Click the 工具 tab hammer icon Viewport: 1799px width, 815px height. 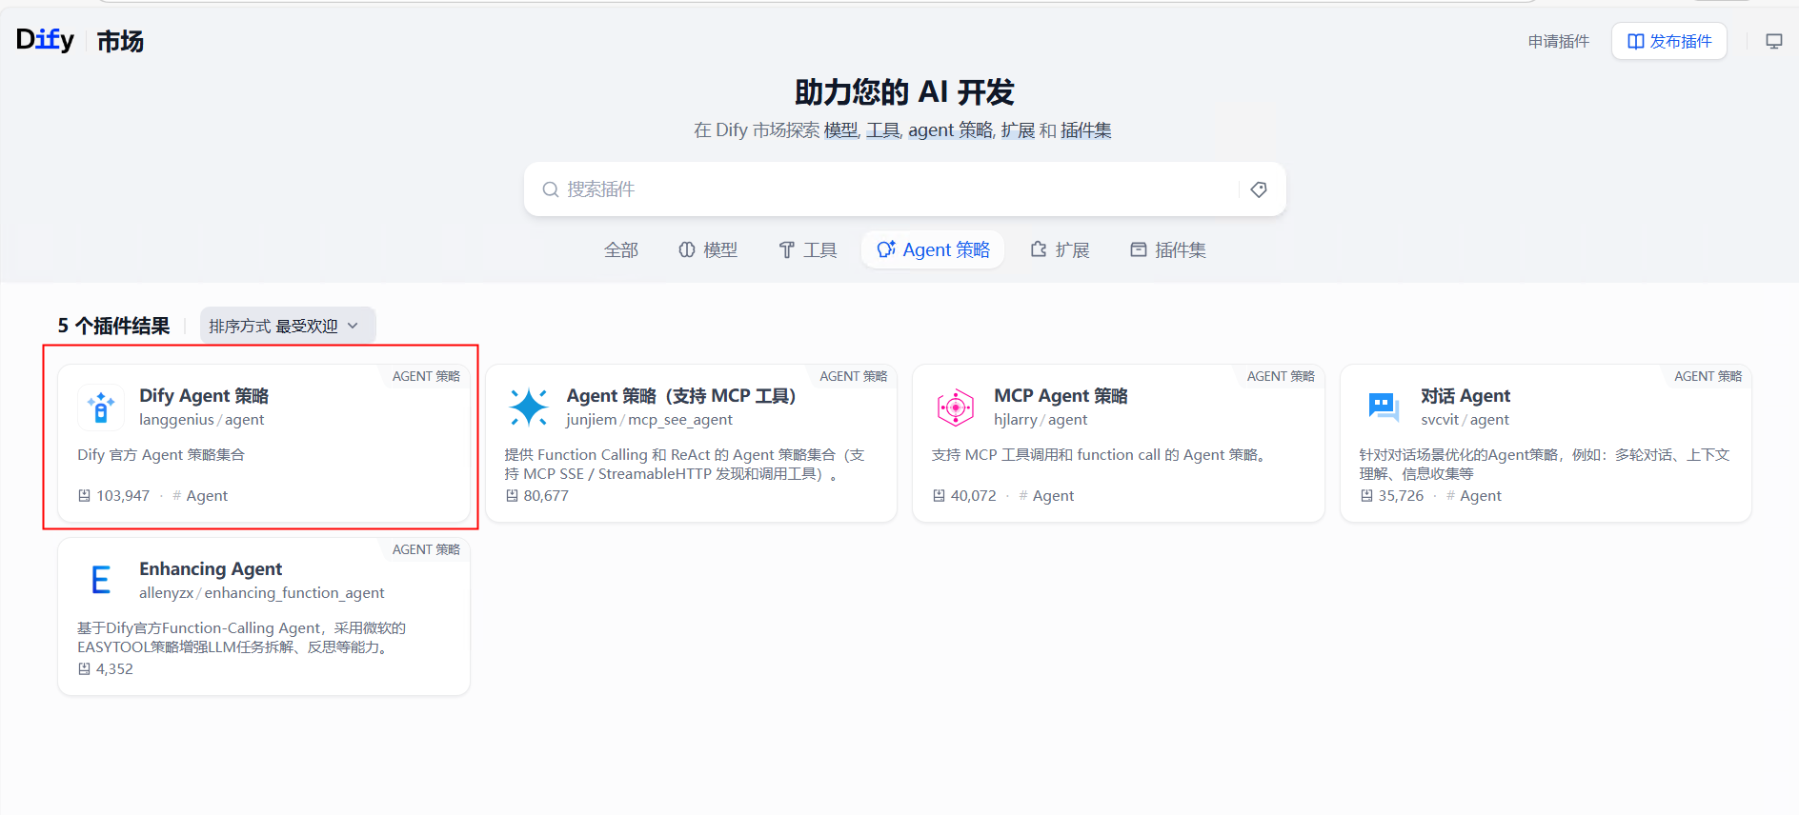[787, 249]
